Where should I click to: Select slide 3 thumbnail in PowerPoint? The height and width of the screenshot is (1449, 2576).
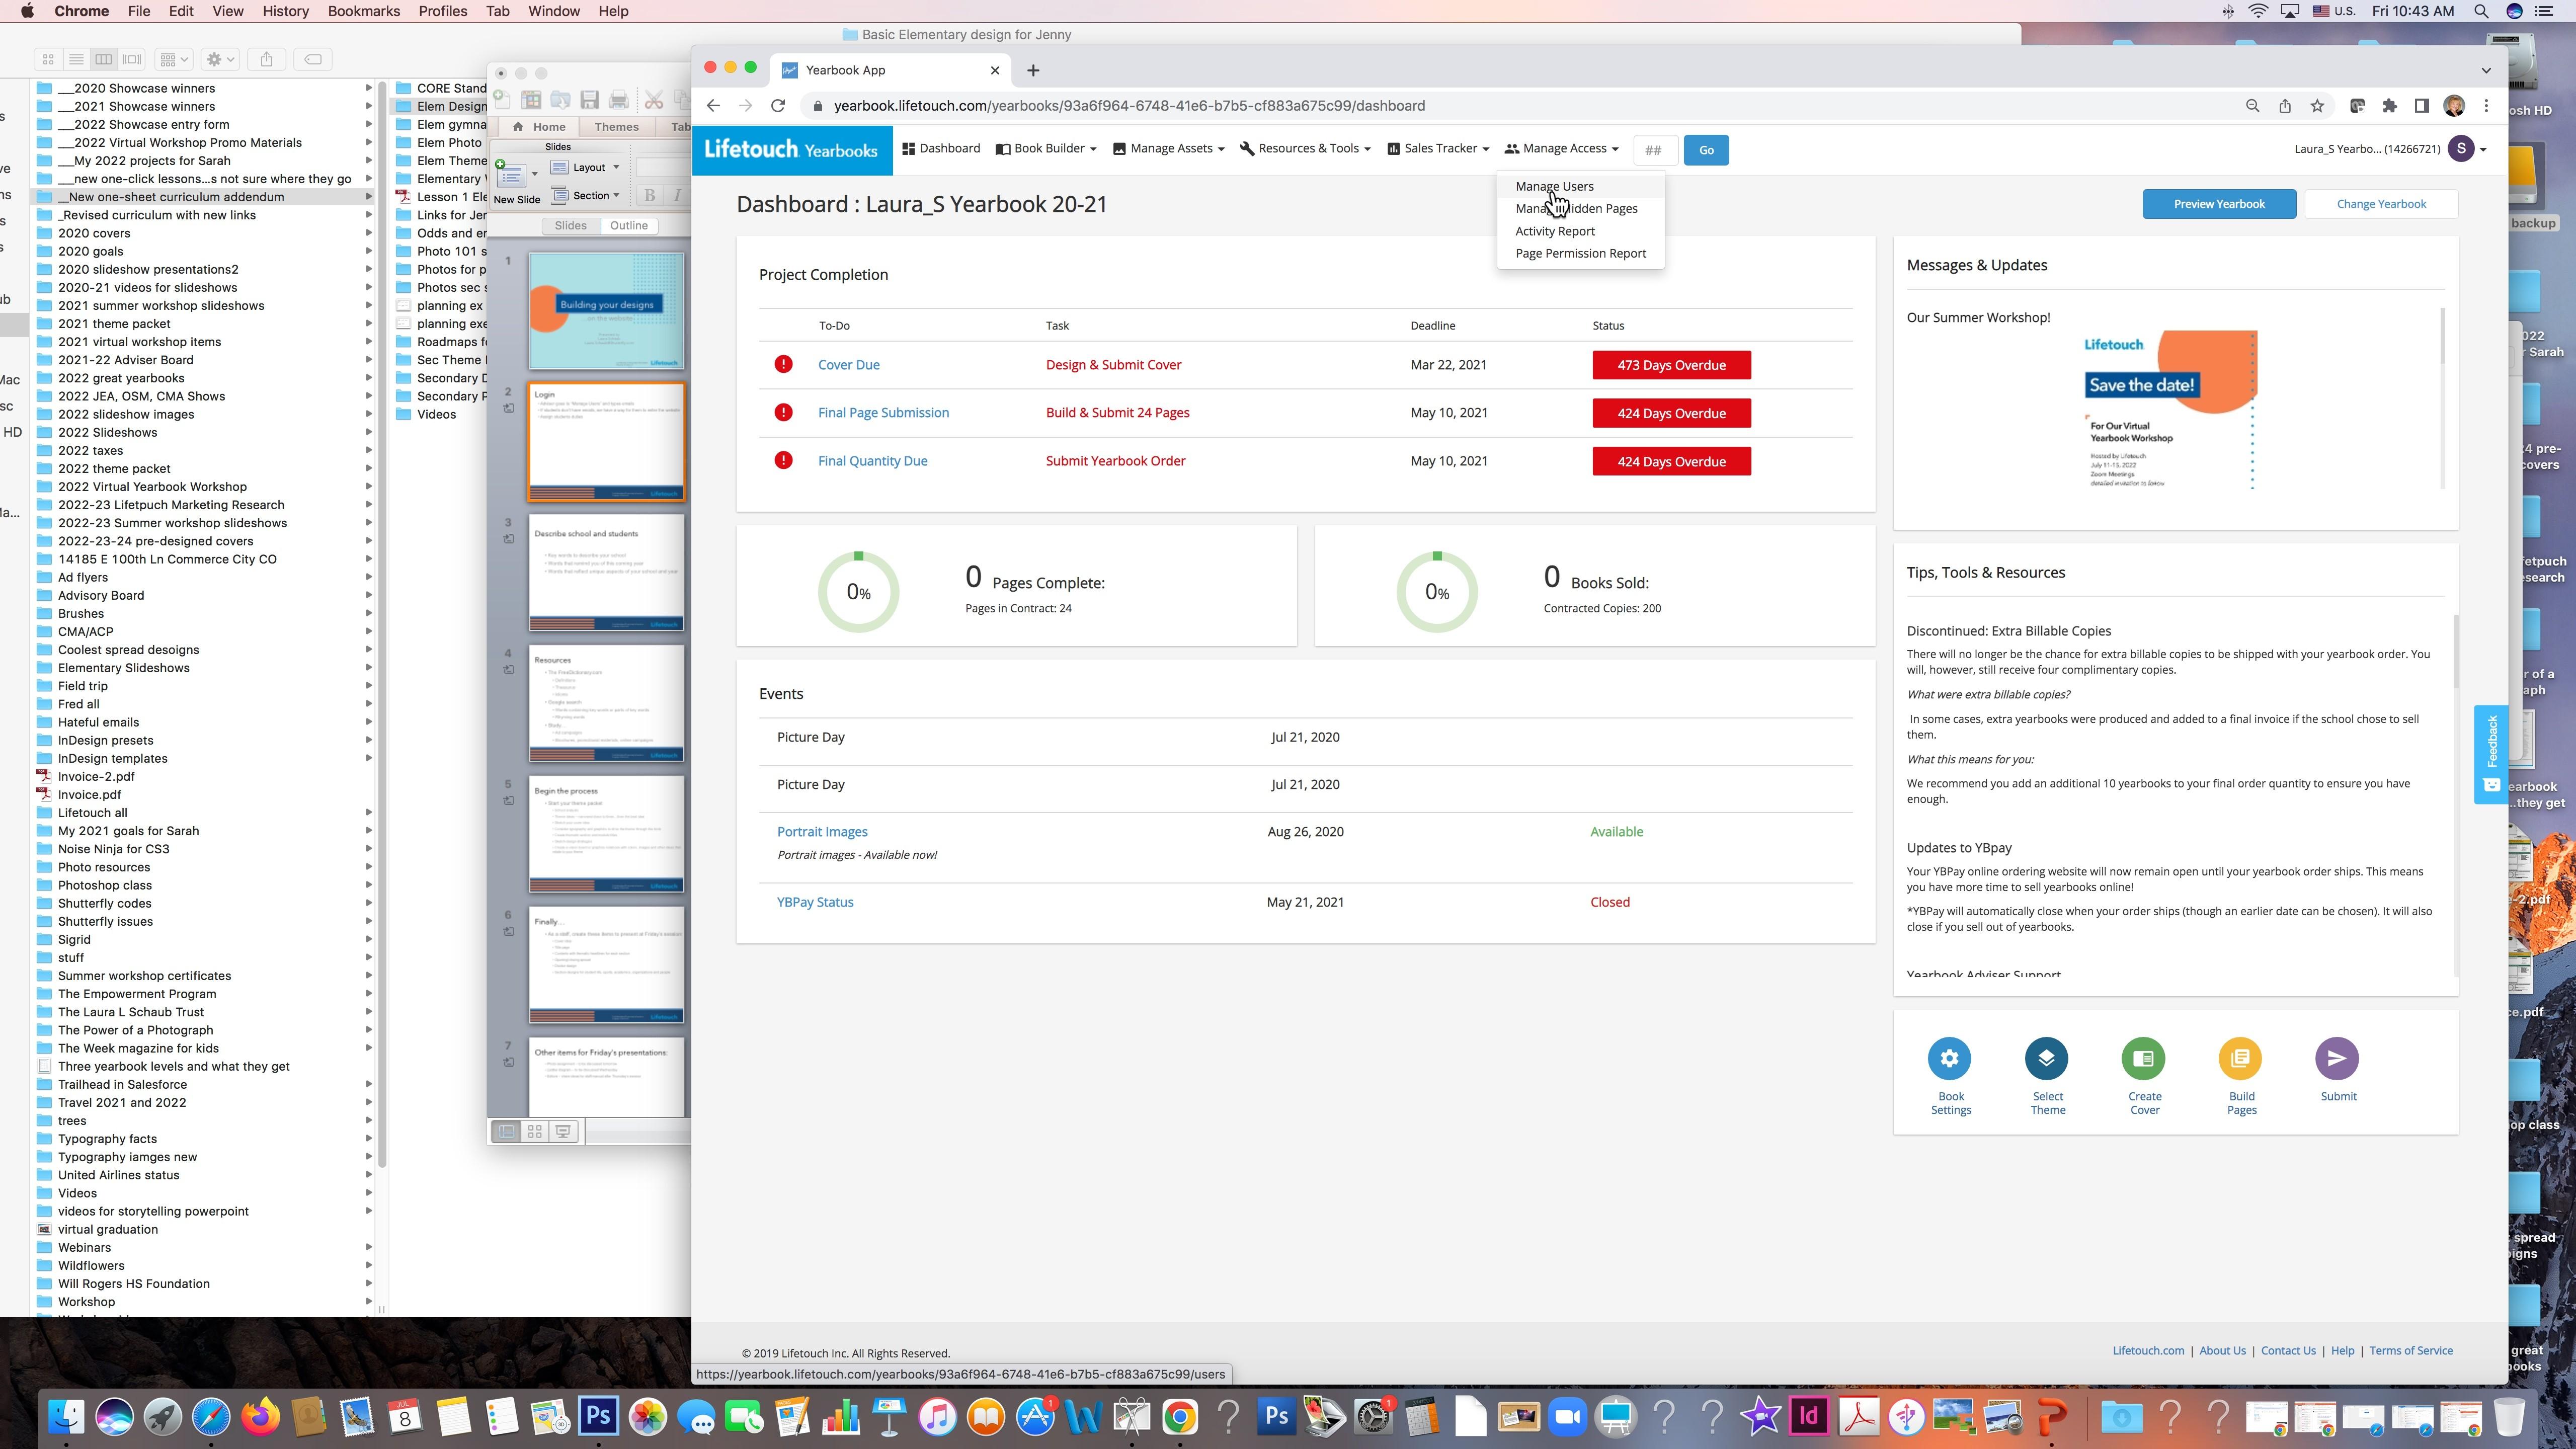coord(606,573)
